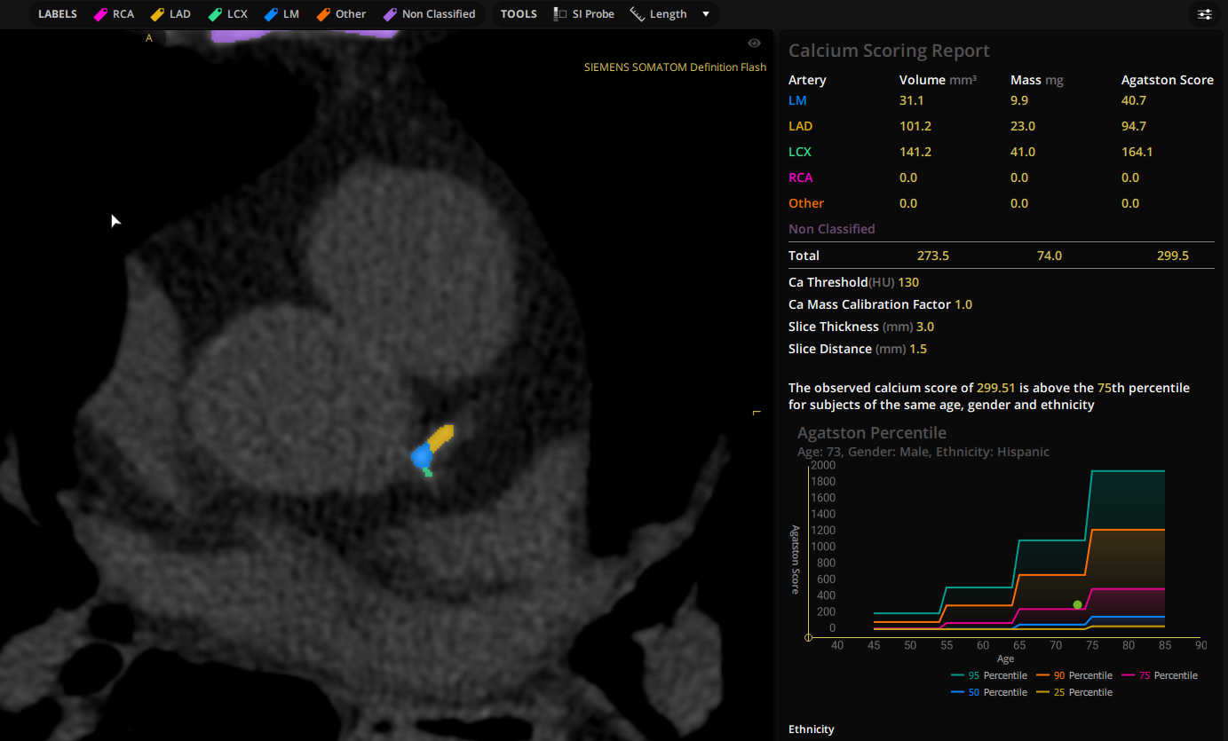The image size is (1228, 741).
Task: Click the green score marker on the chart
Action: (1076, 605)
